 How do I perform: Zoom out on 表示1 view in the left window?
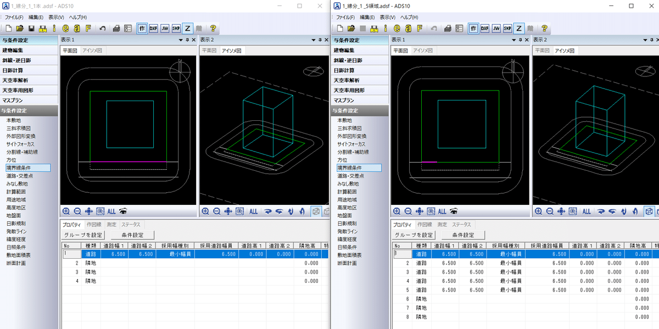pos(77,211)
